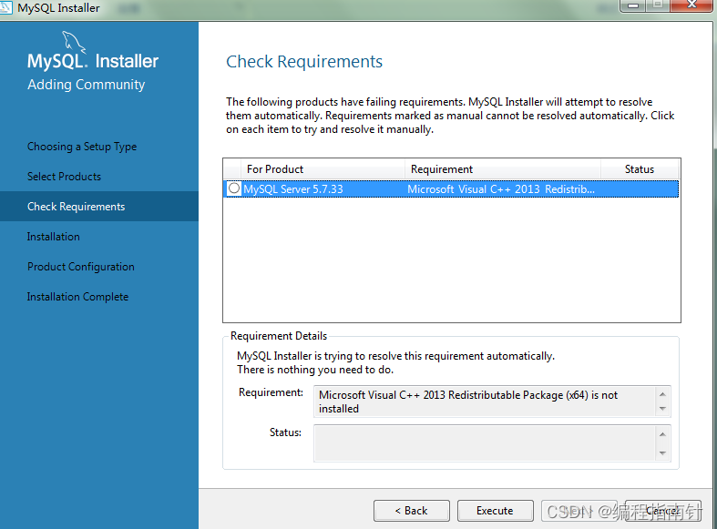
Task: Click the Status column header
Action: click(640, 169)
